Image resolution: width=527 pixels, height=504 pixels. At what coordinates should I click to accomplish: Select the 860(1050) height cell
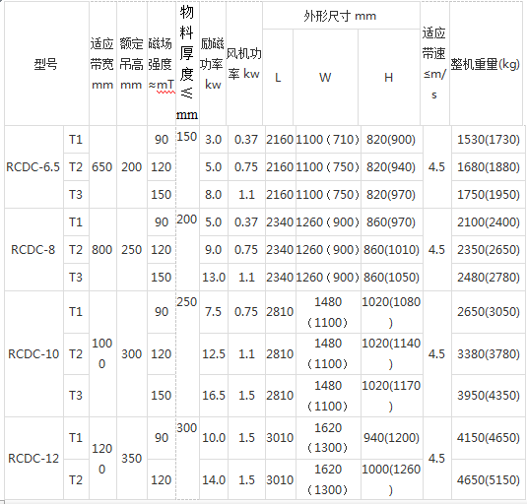[391, 277]
